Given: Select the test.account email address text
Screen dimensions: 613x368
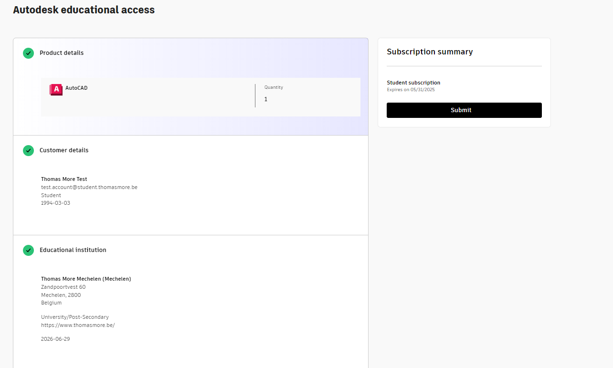Looking at the screenshot, I should pyautogui.click(x=89, y=187).
